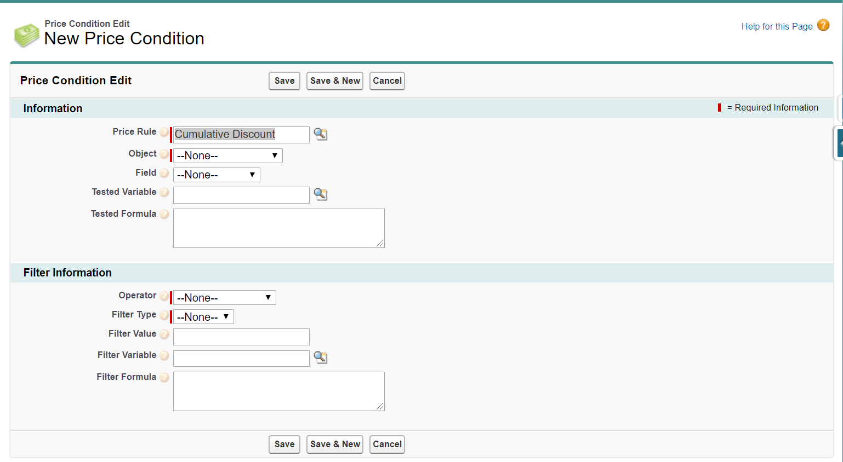Open the Price Rule lookup icon
This screenshot has height=462, width=843.
pyautogui.click(x=320, y=134)
